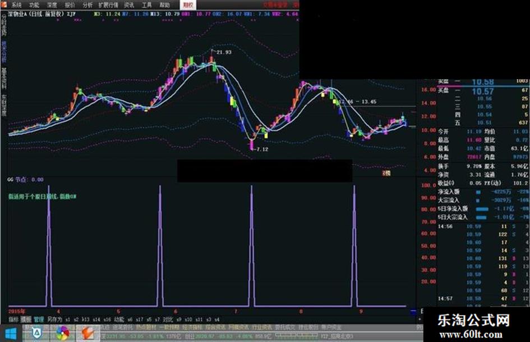Click 对比 in the bottom template bar
Viewport: 530px width, 342px height.
click(168, 320)
